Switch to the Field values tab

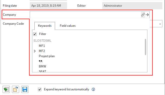pos(67,26)
